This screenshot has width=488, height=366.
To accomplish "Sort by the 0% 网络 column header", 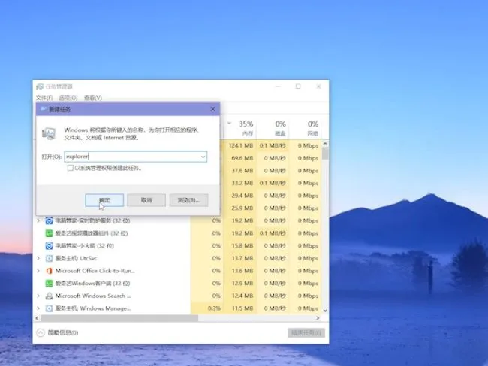I will point(305,128).
